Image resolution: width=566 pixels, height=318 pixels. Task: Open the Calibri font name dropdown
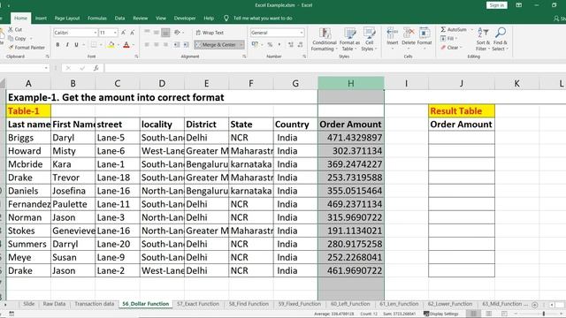(x=96, y=33)
